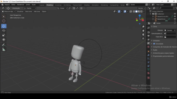Toggle the Gravidade checkbox
Viewport: 177px width, 99px height.
154,44
